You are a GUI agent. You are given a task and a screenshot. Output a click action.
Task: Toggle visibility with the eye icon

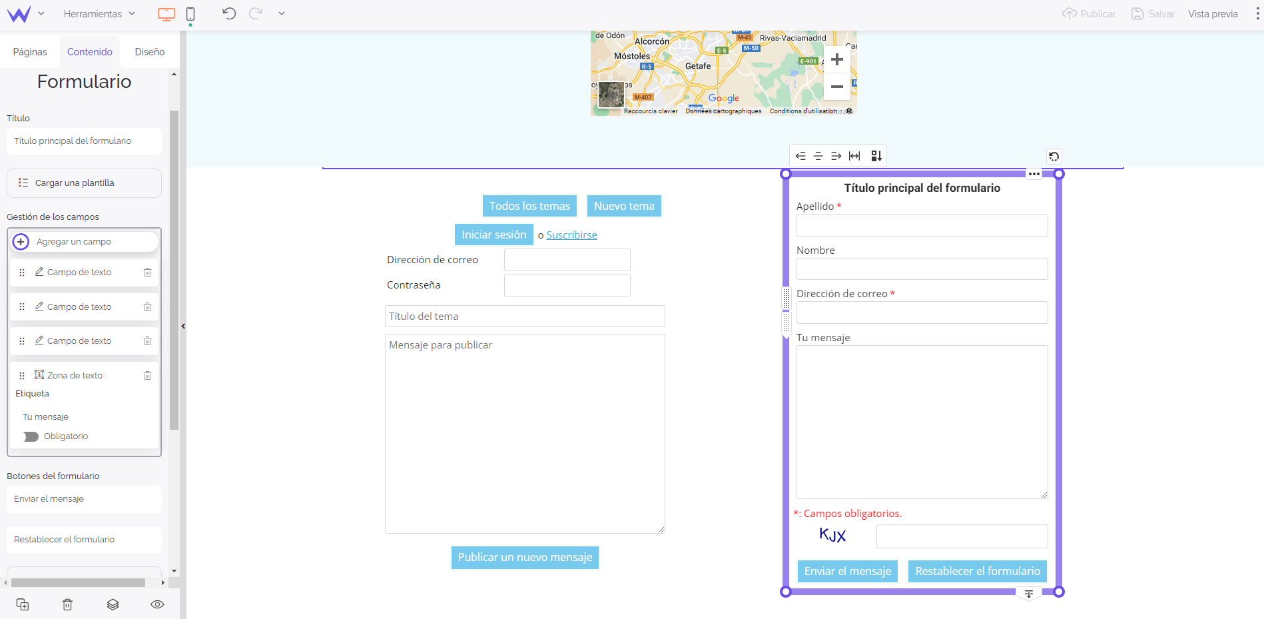tap(157, 604)
